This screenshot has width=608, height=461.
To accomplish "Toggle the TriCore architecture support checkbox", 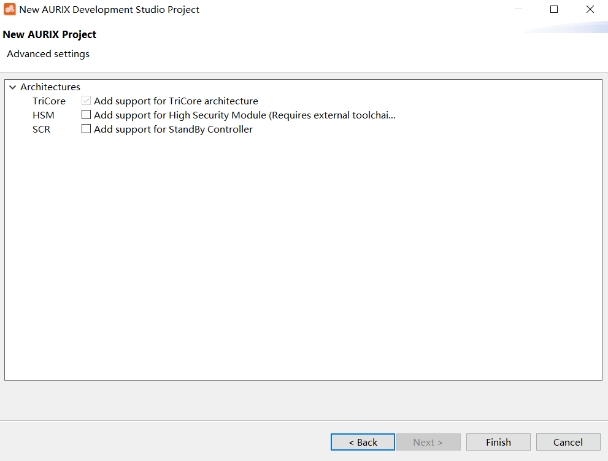I will 86,101.
